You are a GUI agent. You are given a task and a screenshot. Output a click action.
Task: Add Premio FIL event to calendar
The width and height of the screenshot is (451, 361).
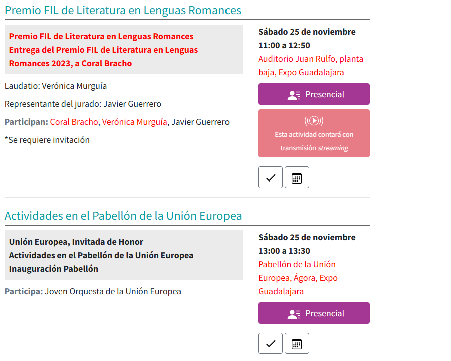point(297,177)
